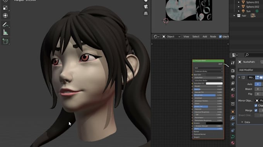Open the Select menu in node editor
263x147 pixels.
[x=196, y=37]
